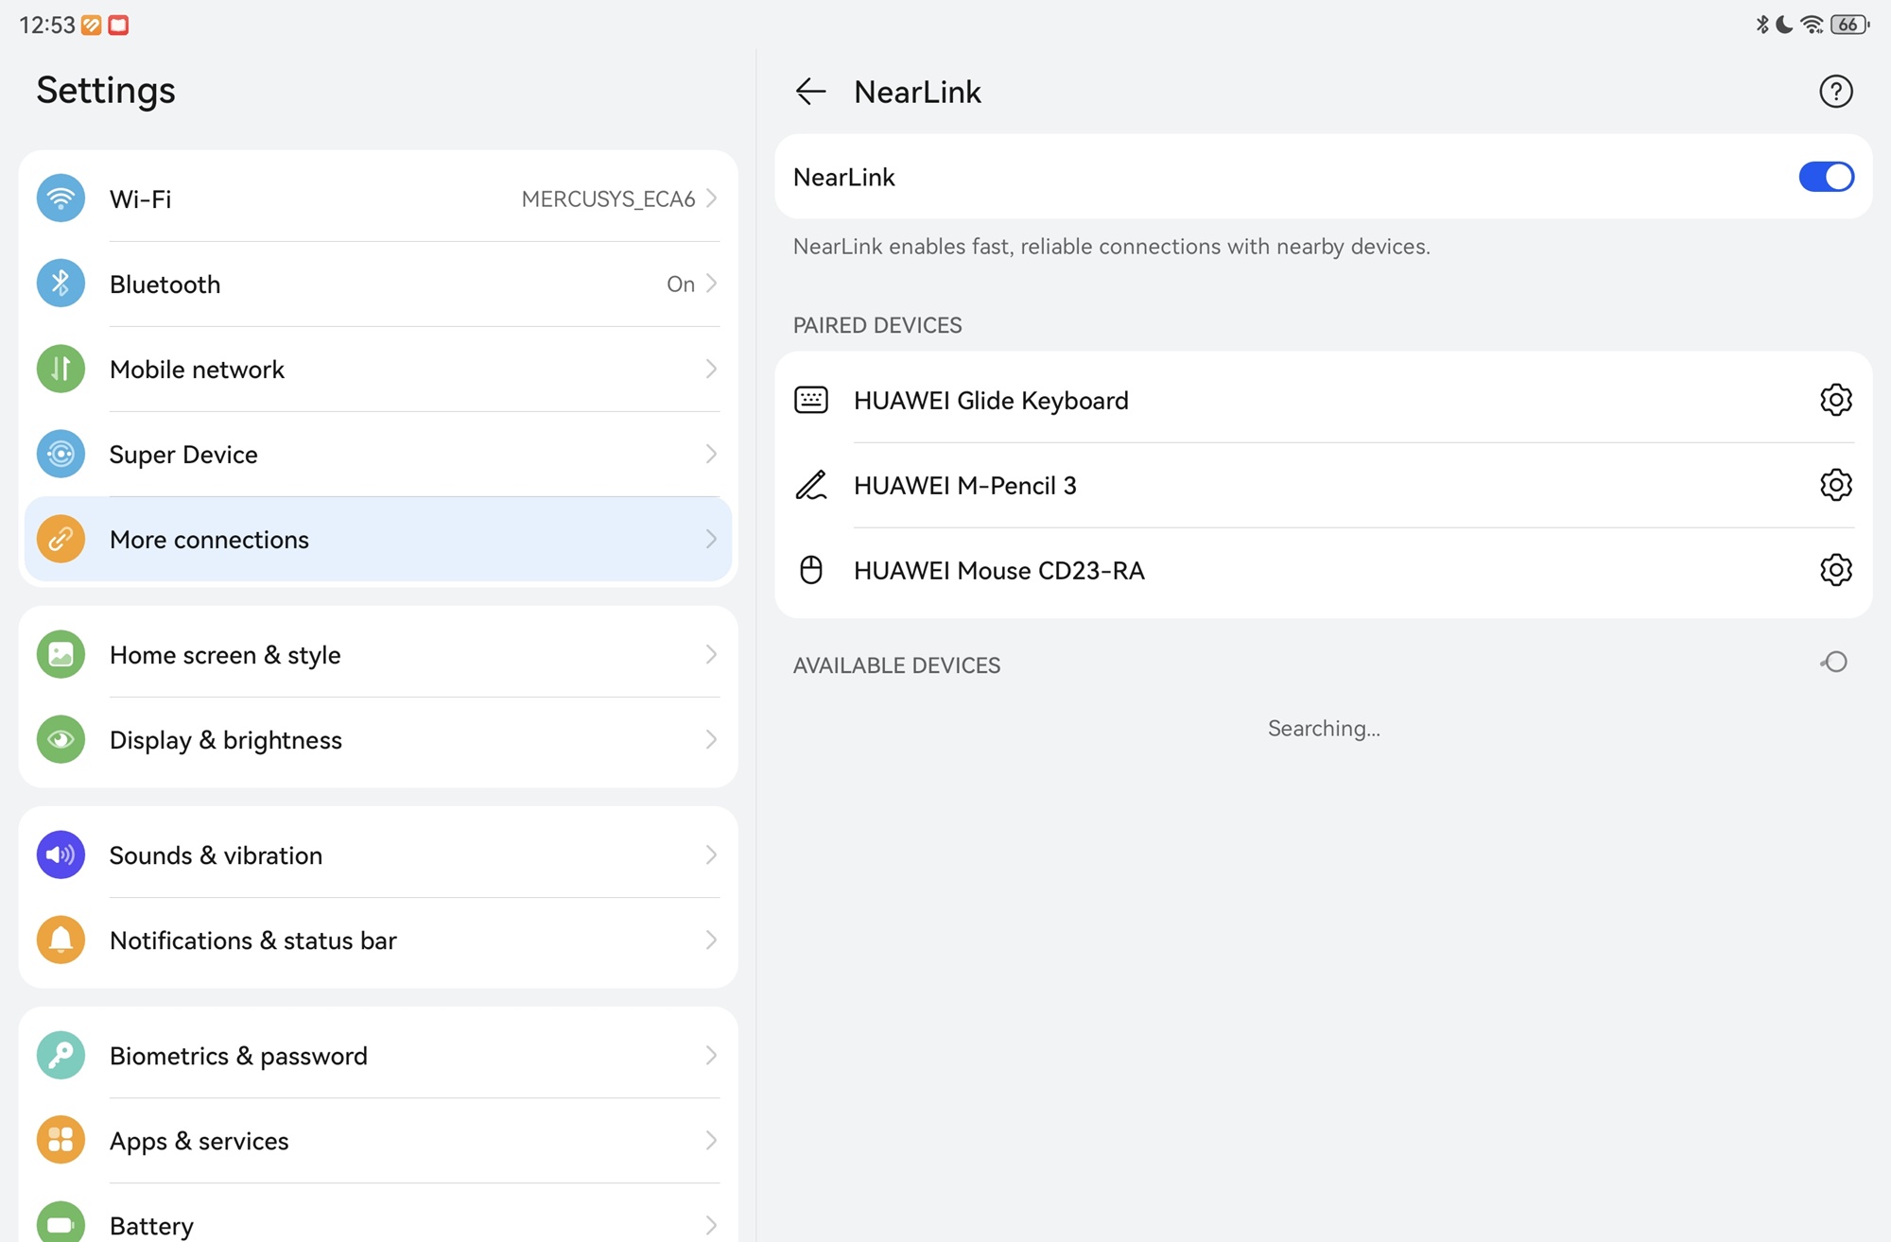Tap the pencil icon beside M-Pencil 3
1891x1242 pixels.
[x=811, y=485]
